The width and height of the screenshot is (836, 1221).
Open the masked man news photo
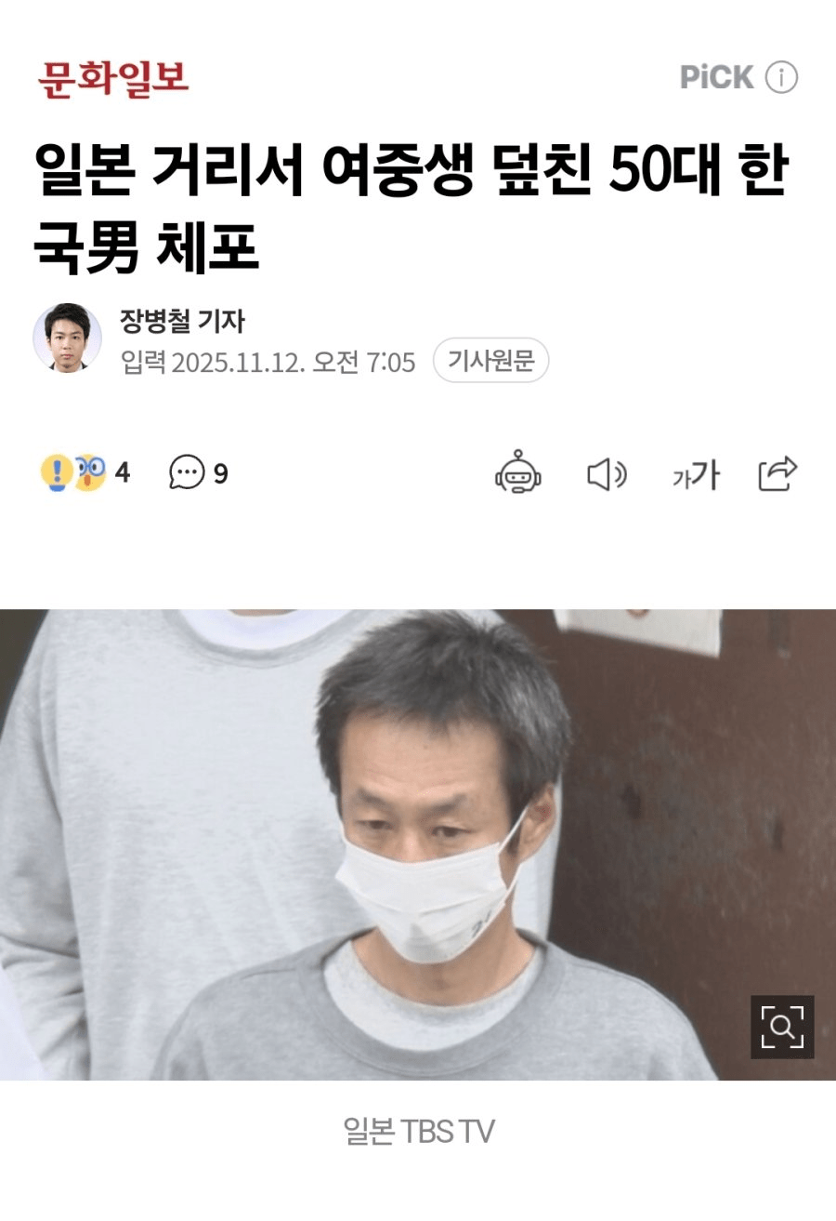click(x=418, y=844)
